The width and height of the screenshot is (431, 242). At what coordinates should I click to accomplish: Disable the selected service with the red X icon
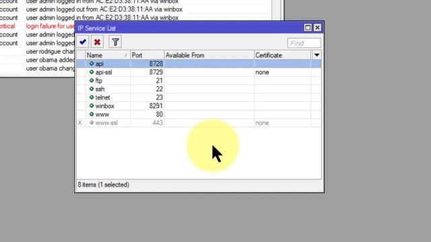point(97,42)
